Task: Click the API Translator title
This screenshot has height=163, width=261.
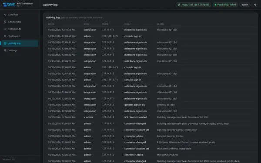Action: [25, 3]
